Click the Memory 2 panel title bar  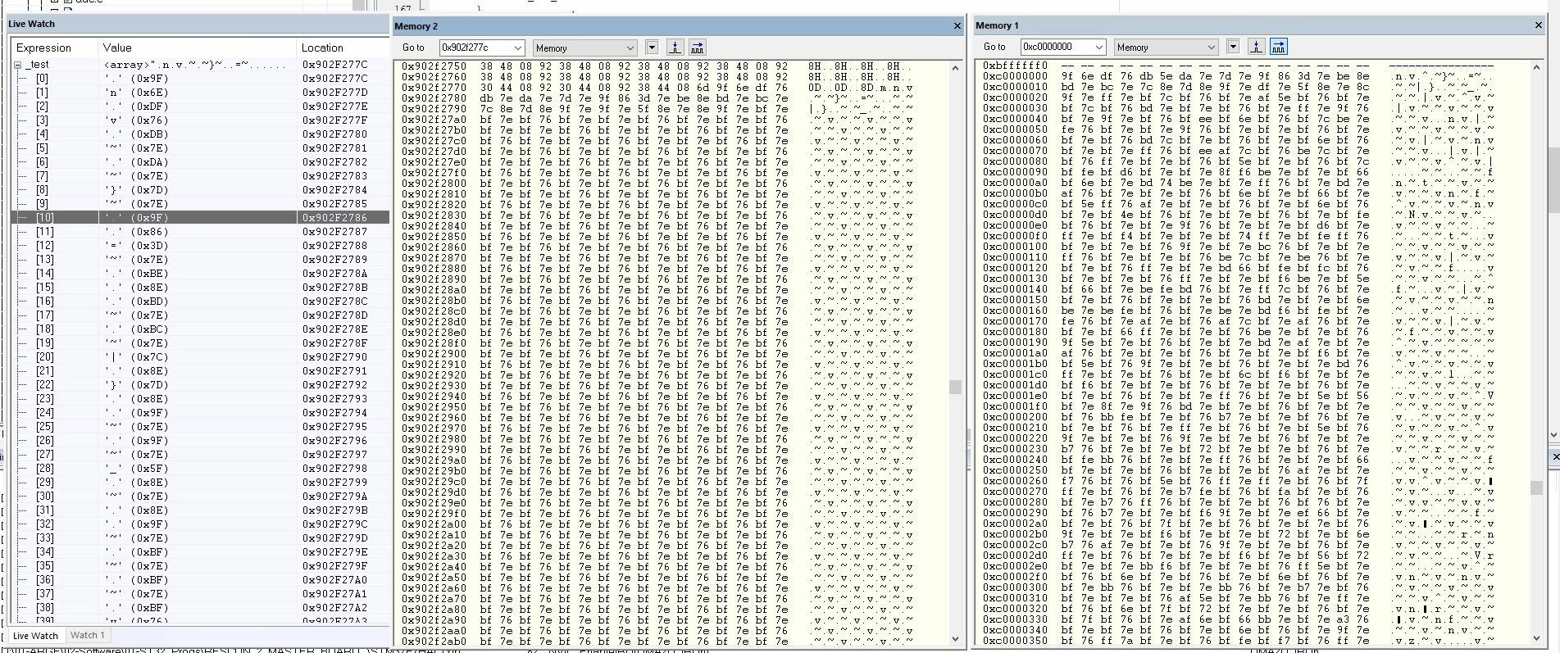(x=678, y=26)
